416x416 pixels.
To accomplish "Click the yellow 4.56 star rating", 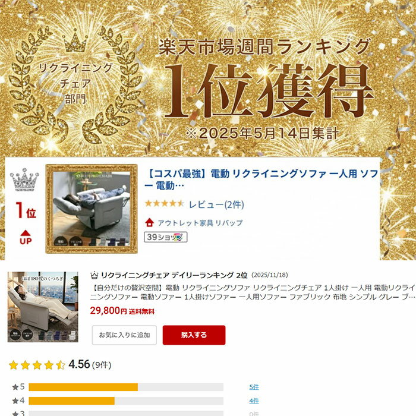I will [x=37, y=365].
